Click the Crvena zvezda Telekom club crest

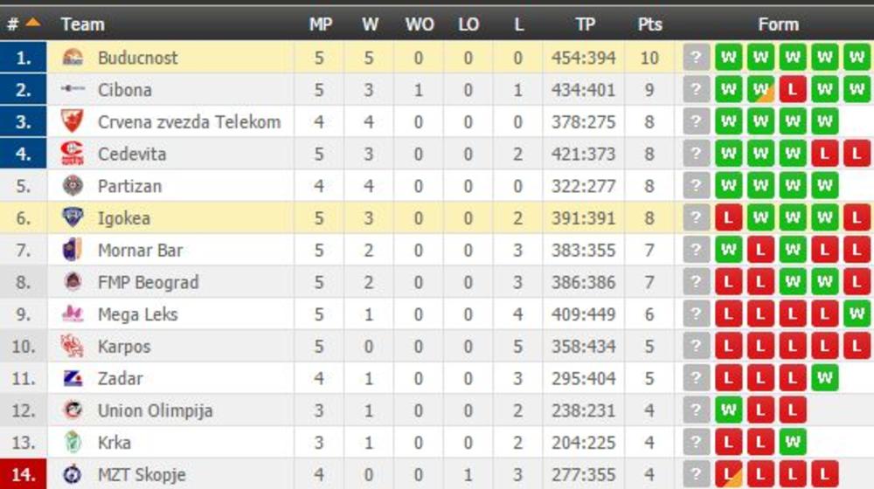pyautogui.click(x=73, y=122)
